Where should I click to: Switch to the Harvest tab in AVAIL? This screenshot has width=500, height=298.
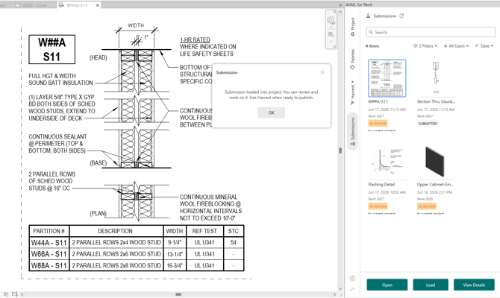pos(353,93)
